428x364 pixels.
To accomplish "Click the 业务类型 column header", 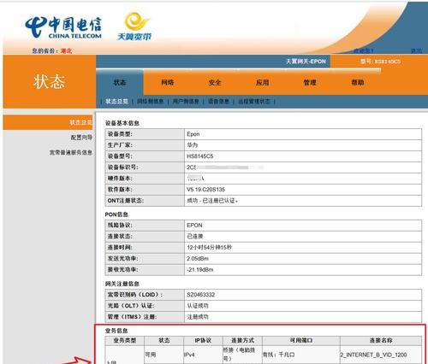I will (x=125, y=340).
